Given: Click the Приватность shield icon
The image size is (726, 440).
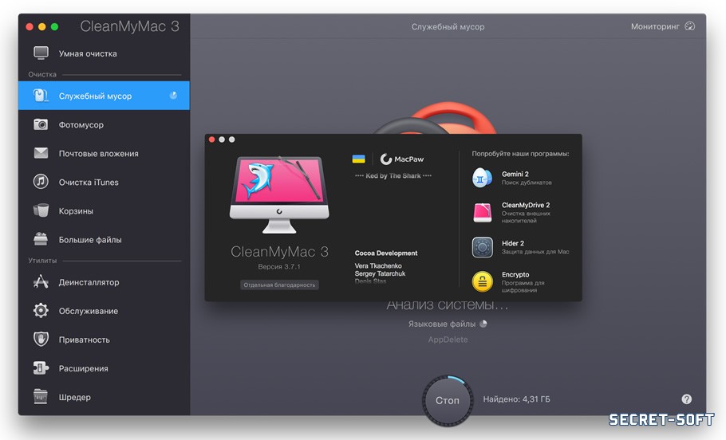Looking at the screenshot, I should coord(41,339).
